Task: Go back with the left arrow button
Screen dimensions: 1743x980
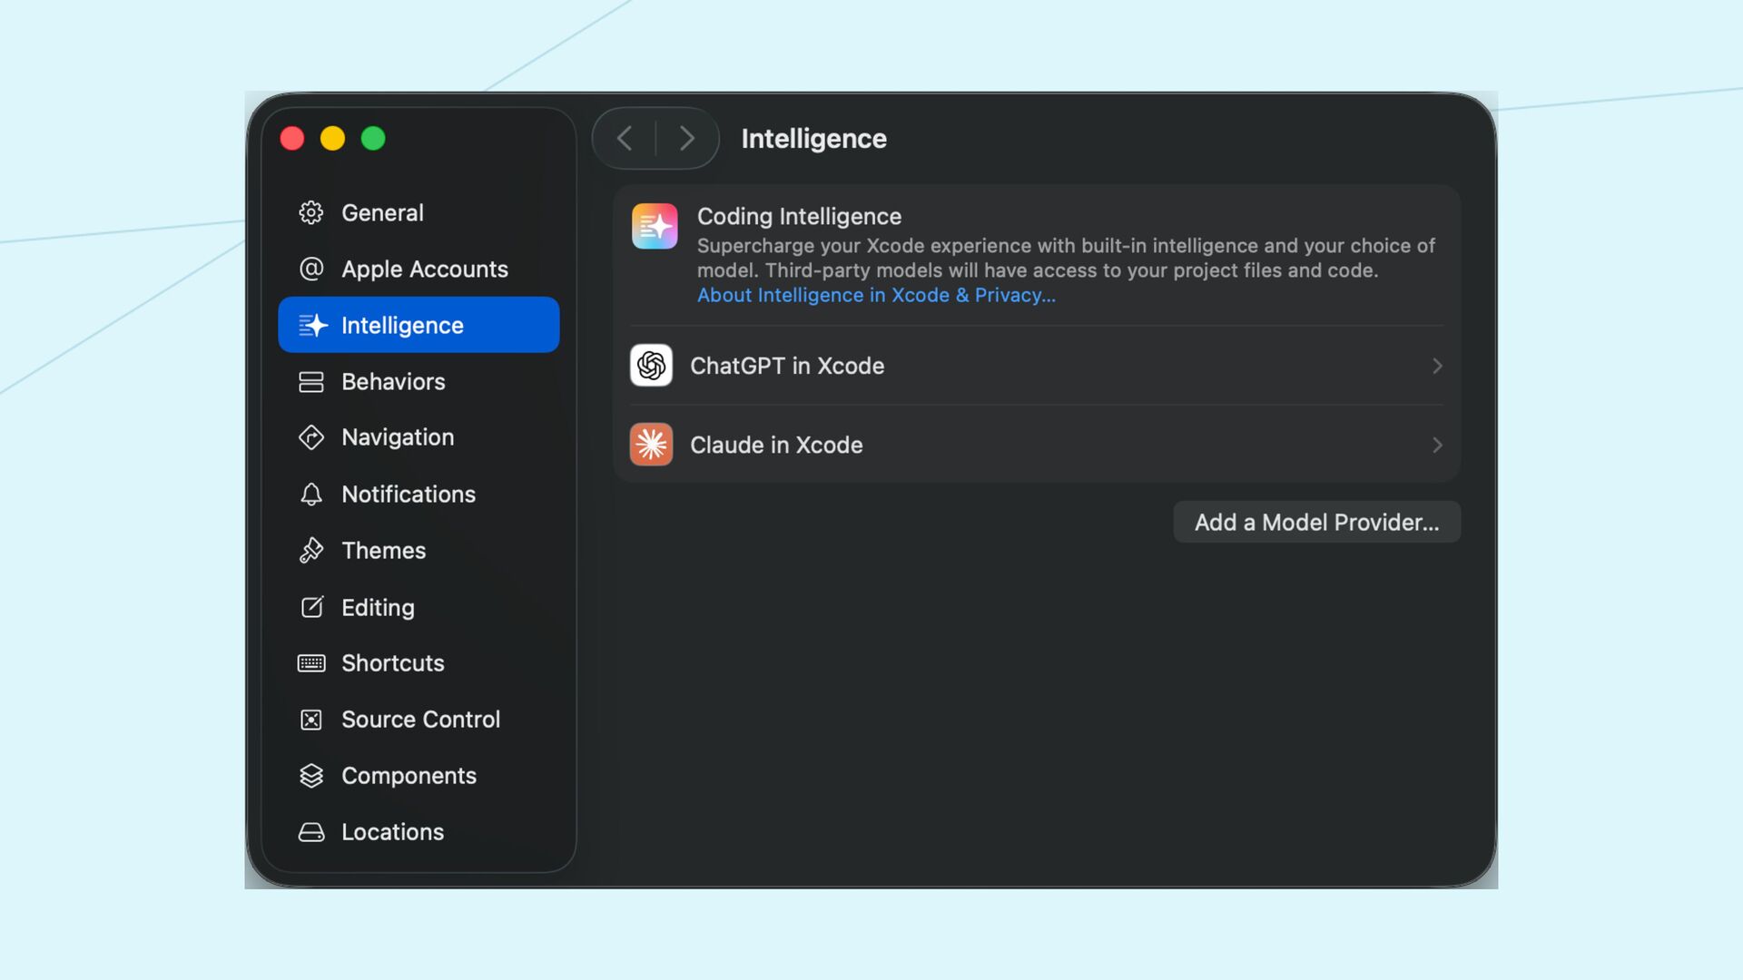Action: pyautogui.click(x=625, y=139)
